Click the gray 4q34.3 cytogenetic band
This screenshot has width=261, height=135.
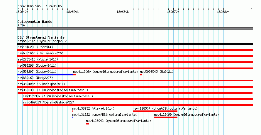pos(135,28)
